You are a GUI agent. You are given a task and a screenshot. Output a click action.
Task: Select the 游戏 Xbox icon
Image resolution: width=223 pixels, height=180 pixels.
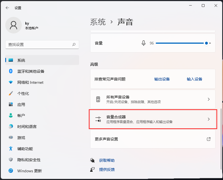tap(11, 138)
